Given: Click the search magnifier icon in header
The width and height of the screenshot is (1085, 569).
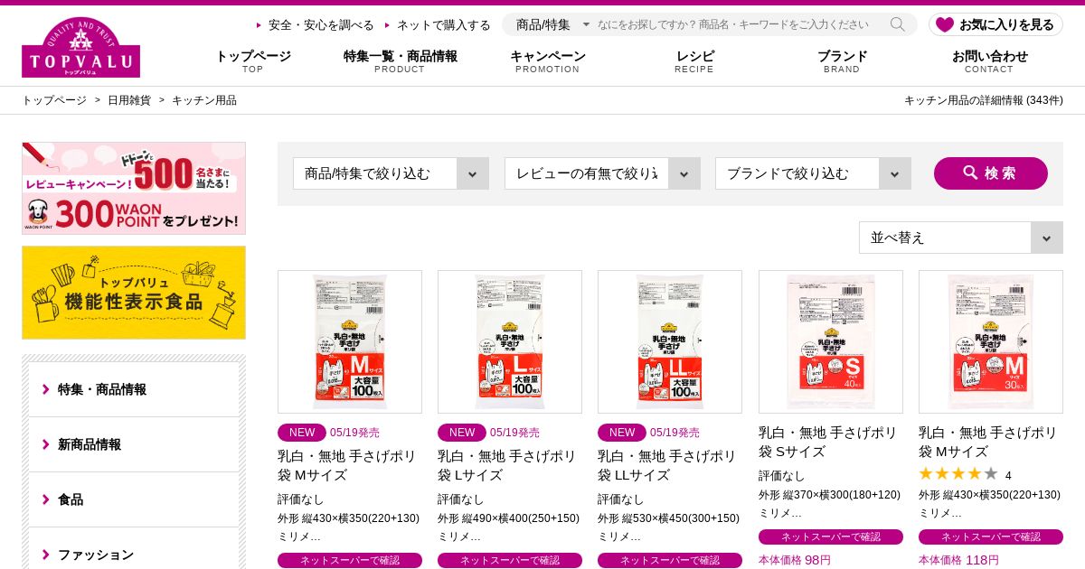Looking at the screenshot, I should click(897, 24).
